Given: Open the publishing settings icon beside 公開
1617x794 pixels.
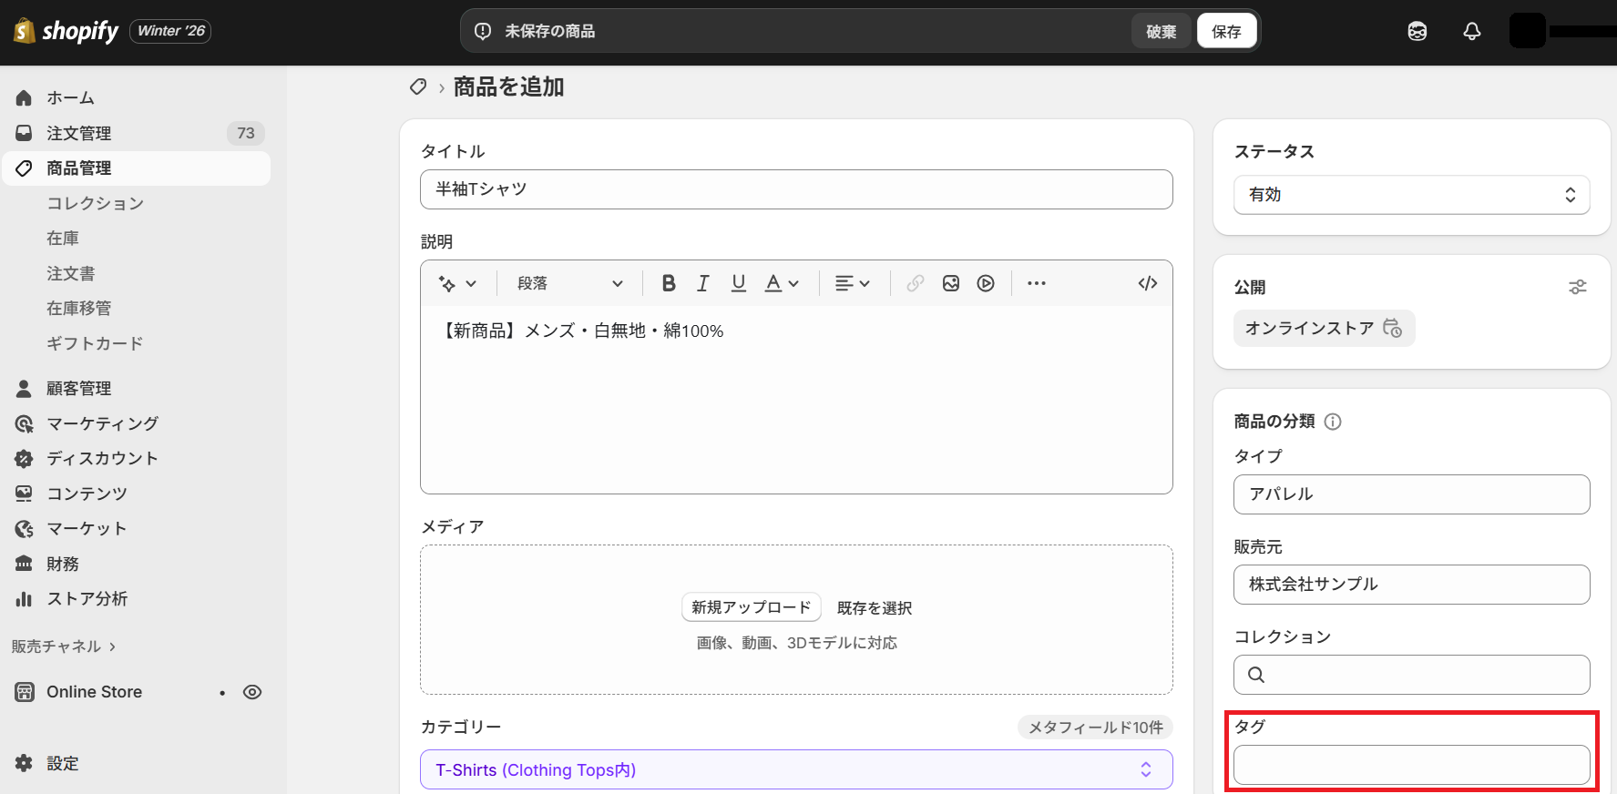Looking at the screenshot, I should pos(1577,287).
